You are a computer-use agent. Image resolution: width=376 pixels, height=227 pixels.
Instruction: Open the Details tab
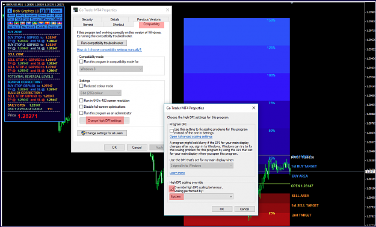click(x=115, y=19)
